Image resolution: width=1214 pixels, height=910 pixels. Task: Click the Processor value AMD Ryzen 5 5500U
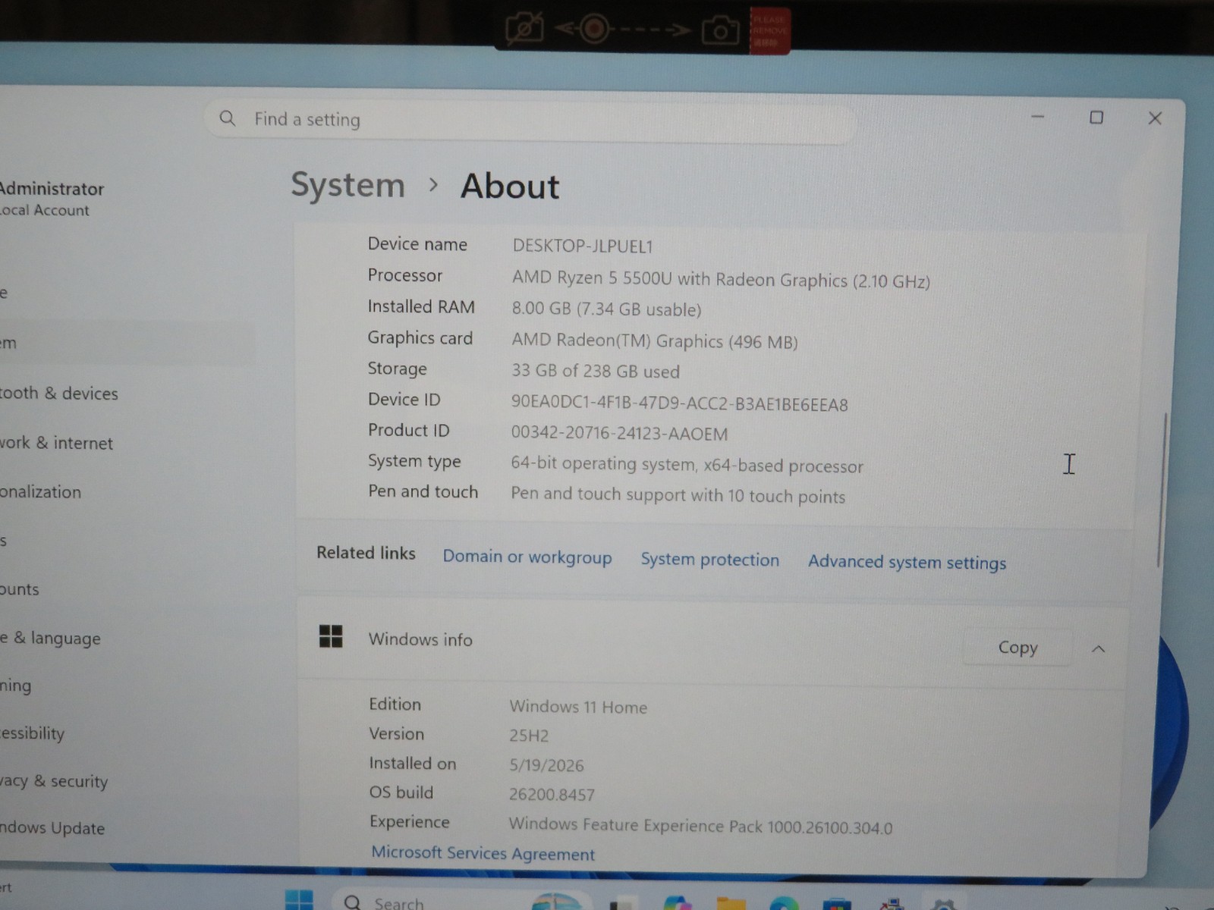[x=721, y=279]
